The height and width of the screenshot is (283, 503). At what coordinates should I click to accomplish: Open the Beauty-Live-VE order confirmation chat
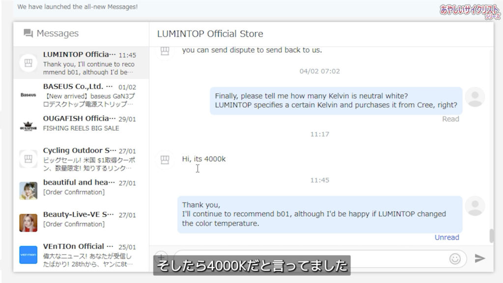(x=81, y=223)
